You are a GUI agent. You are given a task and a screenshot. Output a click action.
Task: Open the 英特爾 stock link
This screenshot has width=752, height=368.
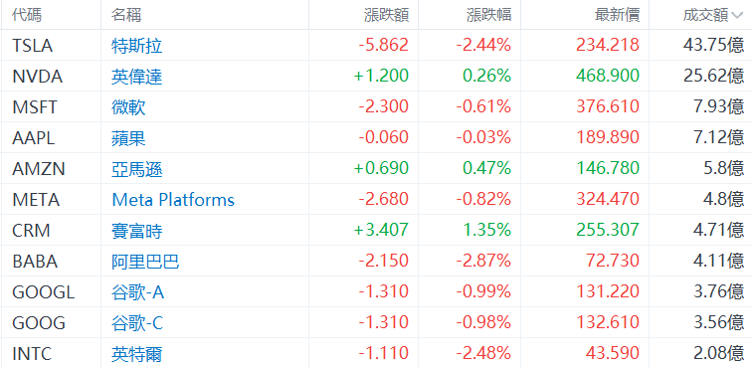[137, 354]
